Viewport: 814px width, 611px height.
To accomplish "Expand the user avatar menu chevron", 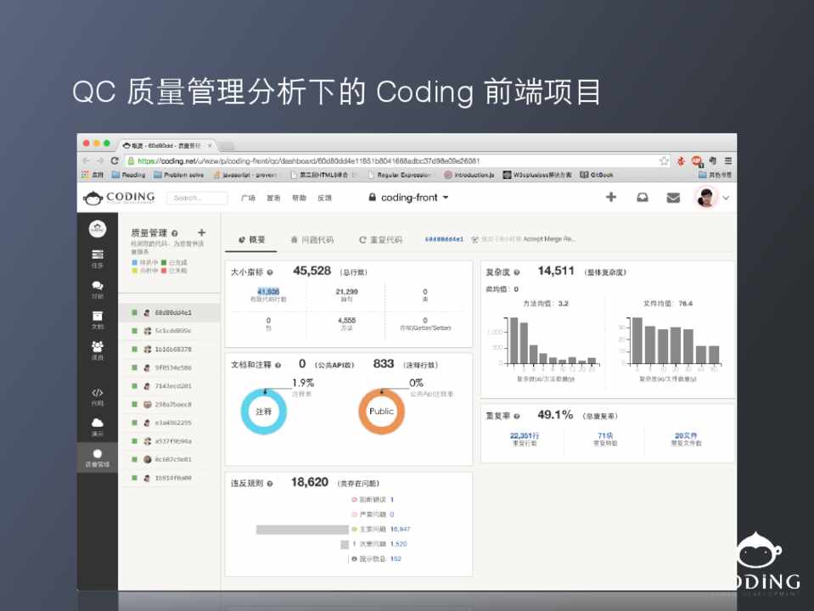I will pos(726,198).
